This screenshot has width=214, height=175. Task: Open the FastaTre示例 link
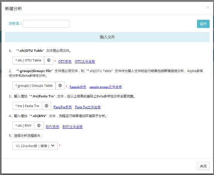pyautogui.click(x=63, y=107)
